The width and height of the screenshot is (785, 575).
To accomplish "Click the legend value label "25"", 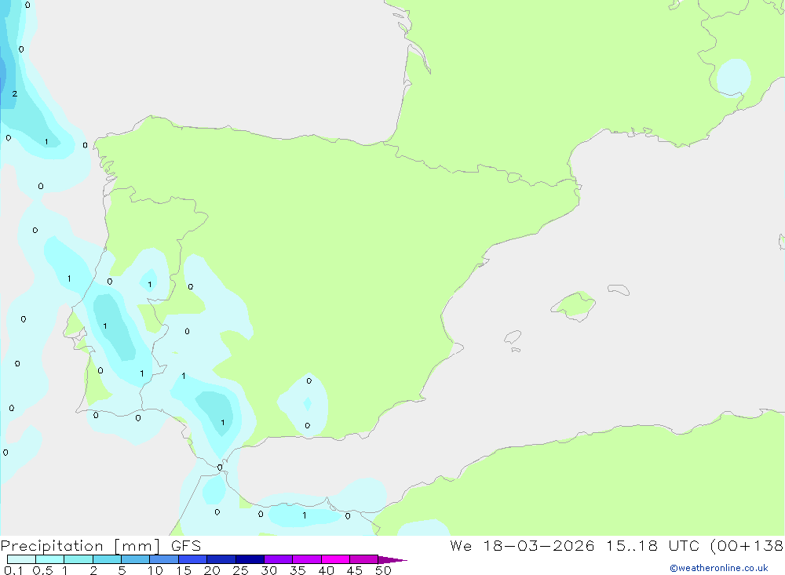I will pyautogui.click(x=240, y=570).
